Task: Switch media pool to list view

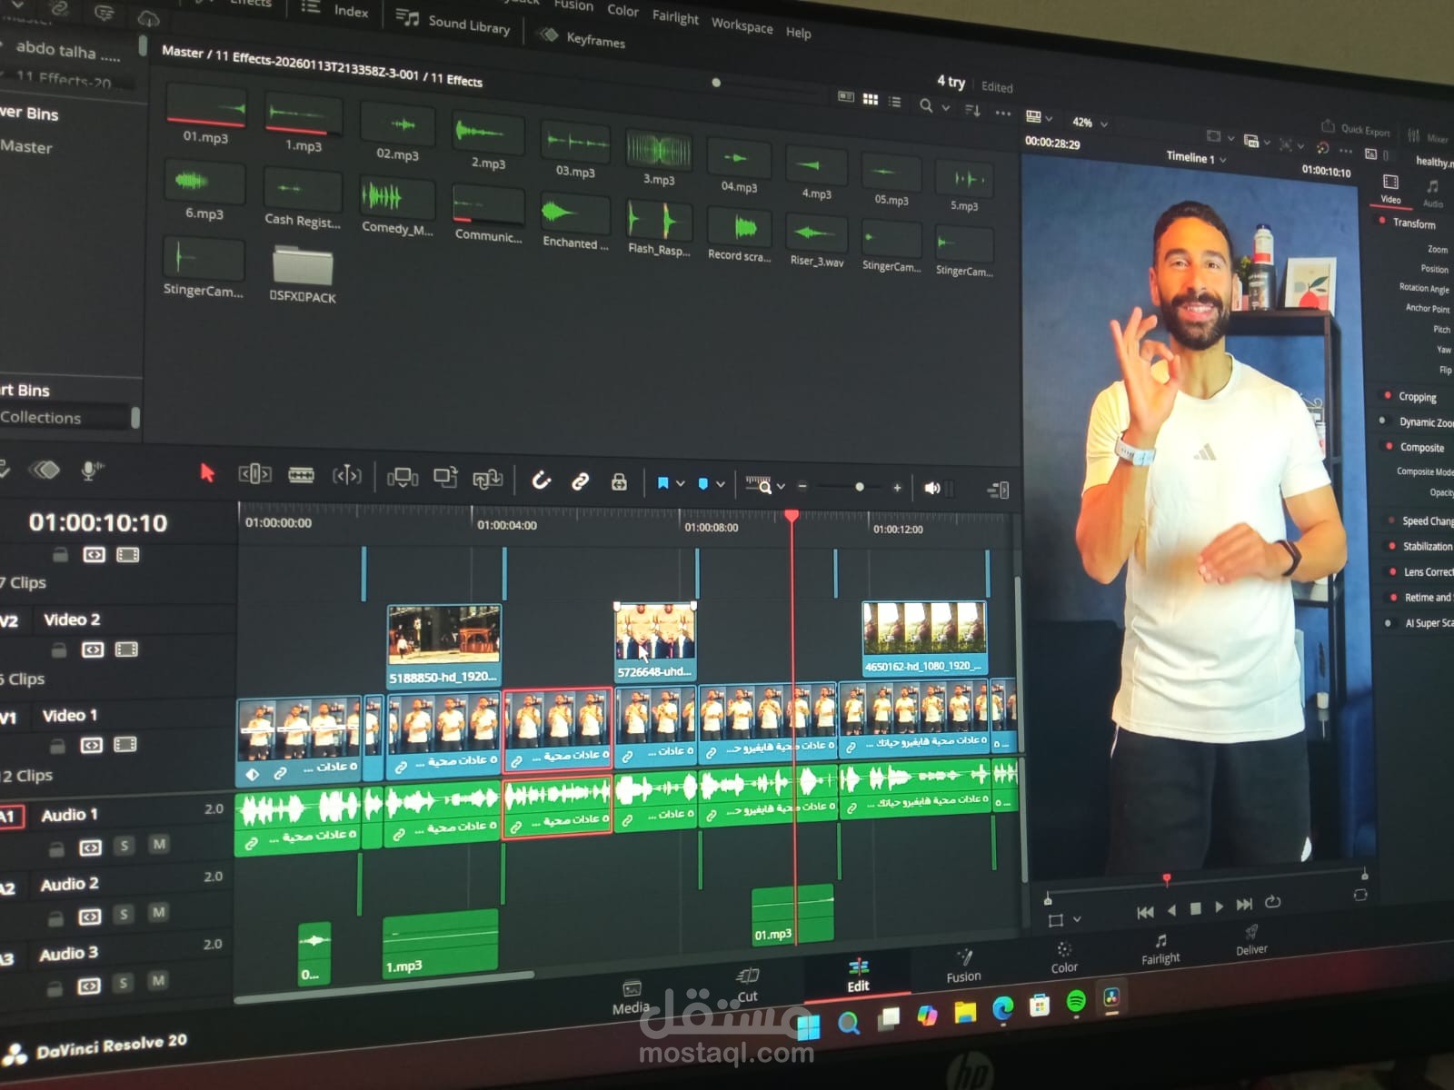Action: click(x=895, y=102)
